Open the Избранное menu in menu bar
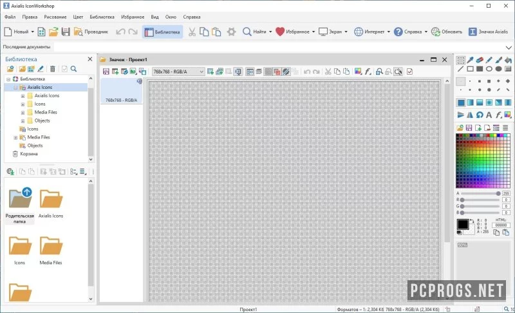The height and width of the screenshot is (313, 515). pyautogui.click(x=133, y=17)
